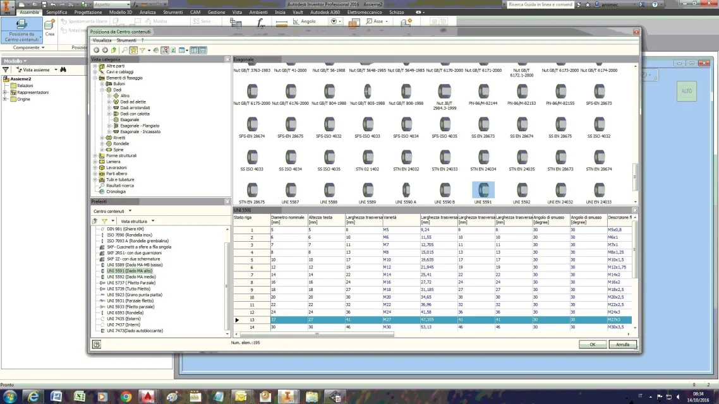Viewport: 719px width, 404px height.
Task: Expand the Bulloni tree node
Action: tap(102, 84)
